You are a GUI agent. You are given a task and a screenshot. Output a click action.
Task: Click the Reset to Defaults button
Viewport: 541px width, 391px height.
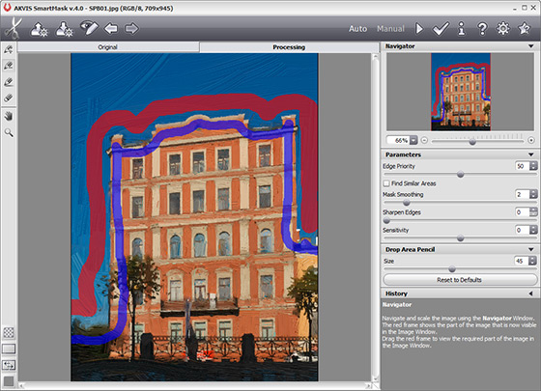pos(459,280)
